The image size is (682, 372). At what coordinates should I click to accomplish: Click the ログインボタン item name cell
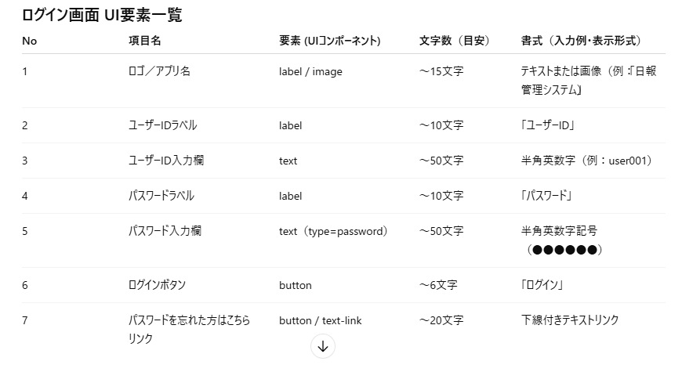(x=157, y=285)
